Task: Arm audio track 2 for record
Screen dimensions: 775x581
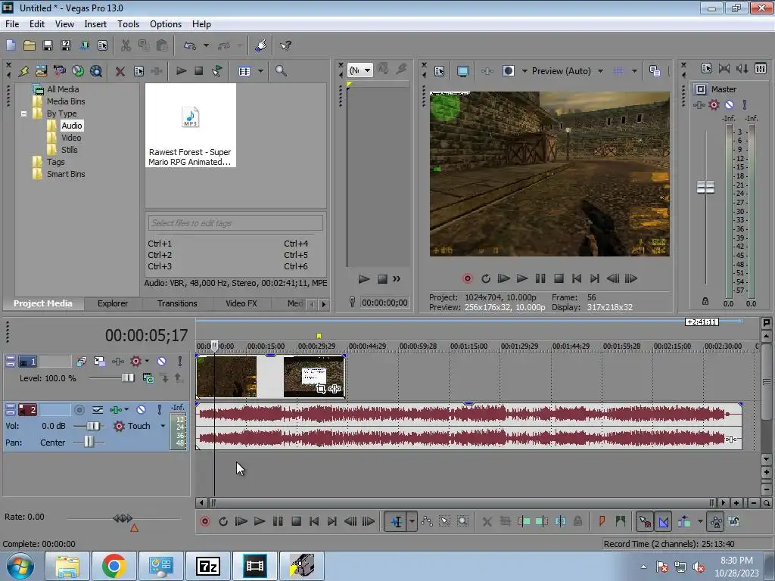Action: pos(79,409)
